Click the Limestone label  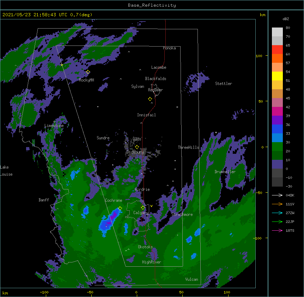[54, 126]
